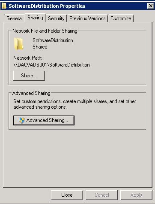Viewport: 155px width, 204px height.
Task: Open the Customize tab
Action: (x=121, y=18)
